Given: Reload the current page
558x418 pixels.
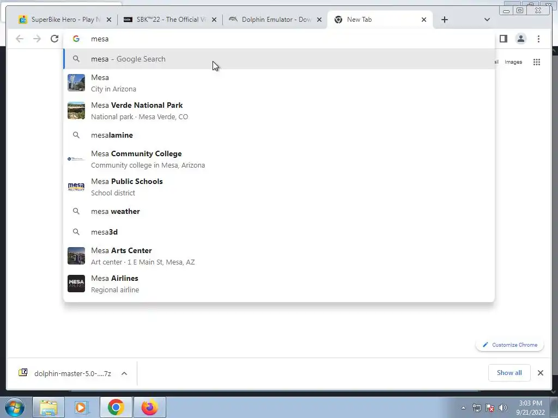Looking at the screenshot, I should point(54,39).
